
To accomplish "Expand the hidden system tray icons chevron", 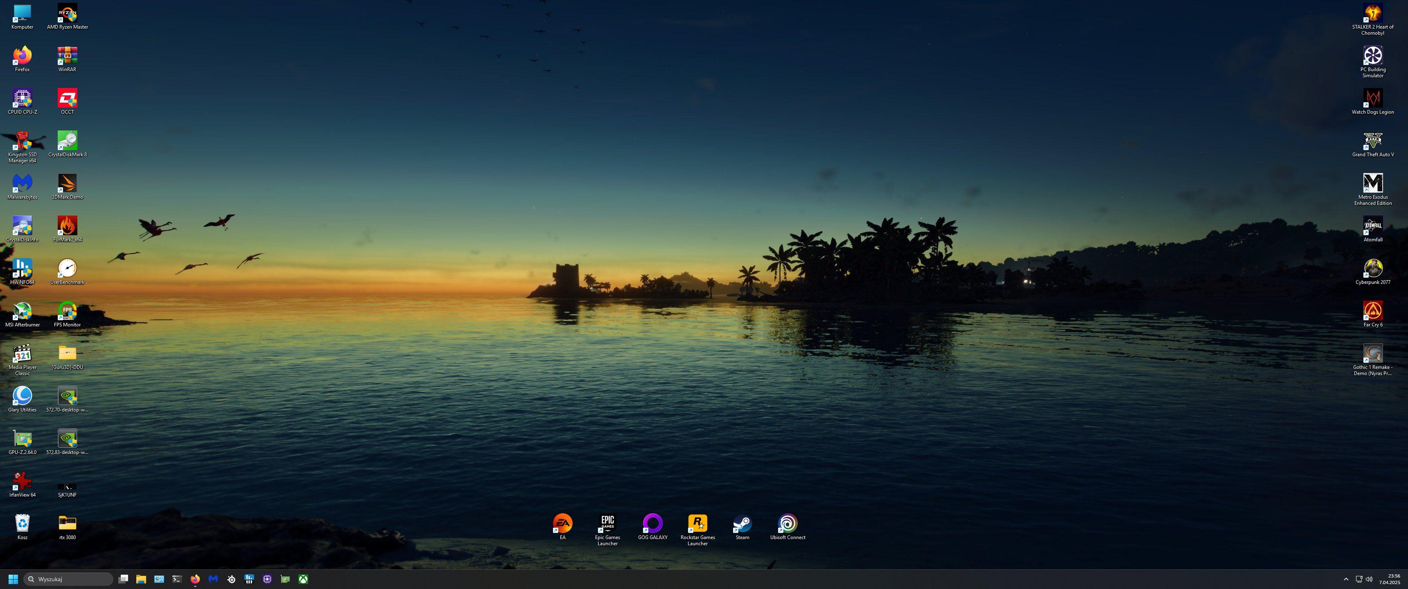I will pos(1346,579).
